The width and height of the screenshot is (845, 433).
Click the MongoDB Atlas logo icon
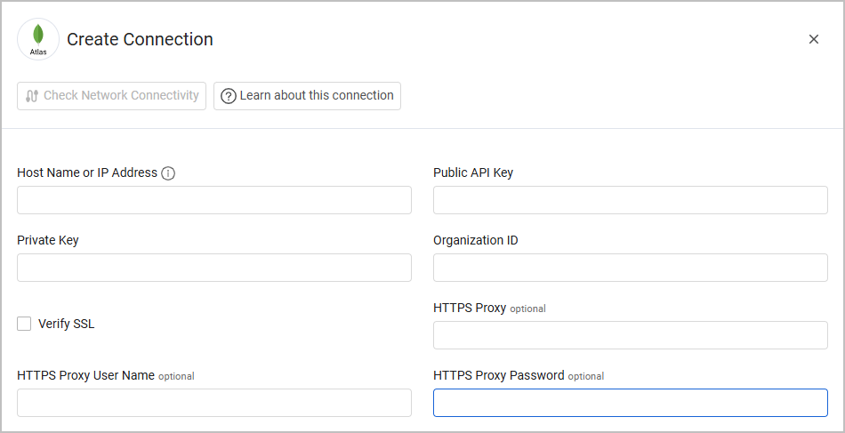click(x=38, y=39)
